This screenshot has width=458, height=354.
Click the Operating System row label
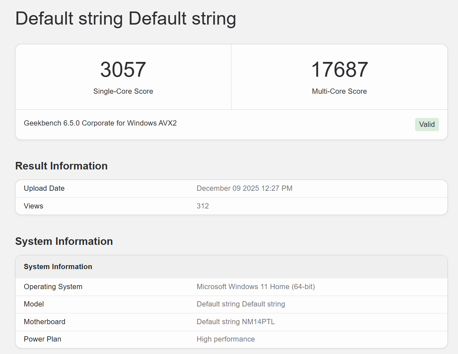pos(53,287)
